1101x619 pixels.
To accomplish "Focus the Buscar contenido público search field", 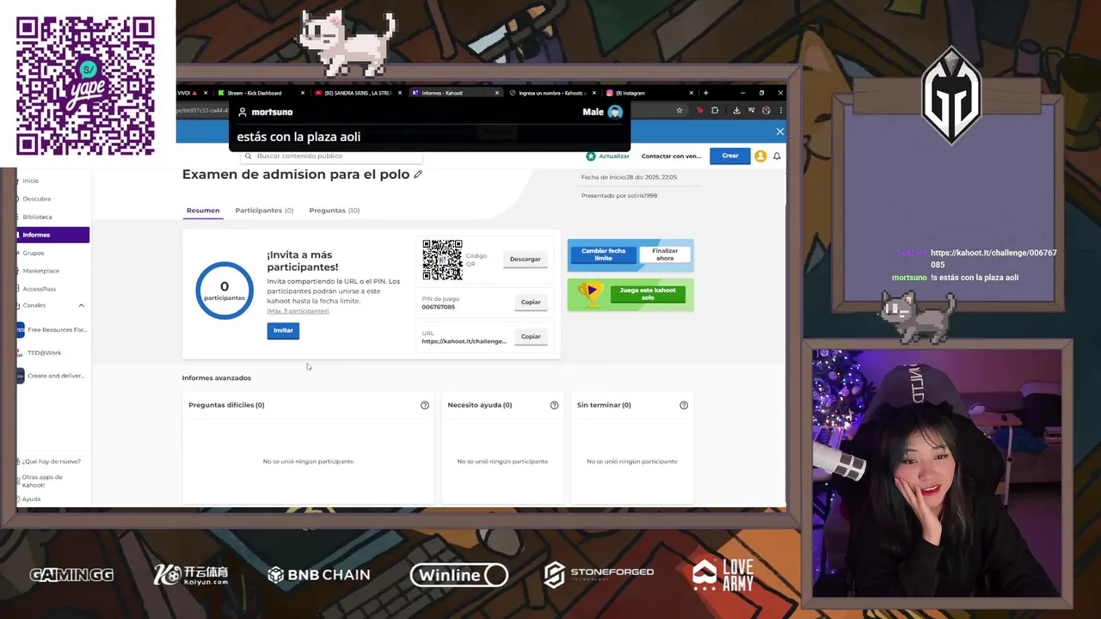I will point(332,156).
